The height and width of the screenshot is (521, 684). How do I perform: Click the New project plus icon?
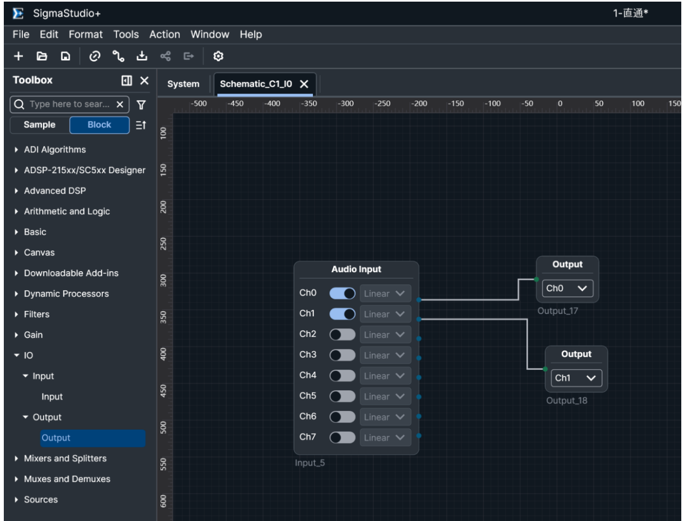point(19,56)
